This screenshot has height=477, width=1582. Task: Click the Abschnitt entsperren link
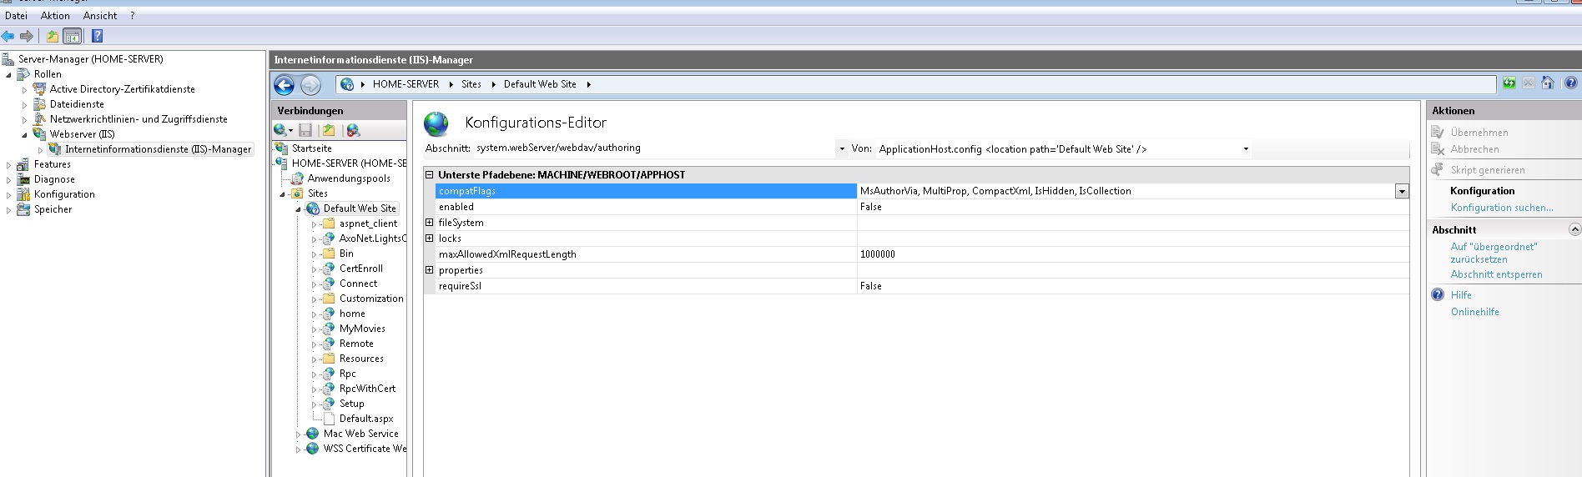1496,274
